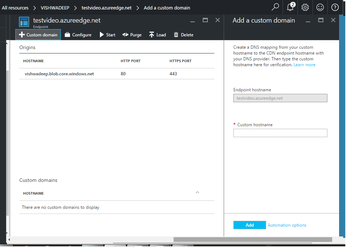Collapse Custom domains hostname chevron
The width and height of the screenshot is (346, 247).
[198, 192]
